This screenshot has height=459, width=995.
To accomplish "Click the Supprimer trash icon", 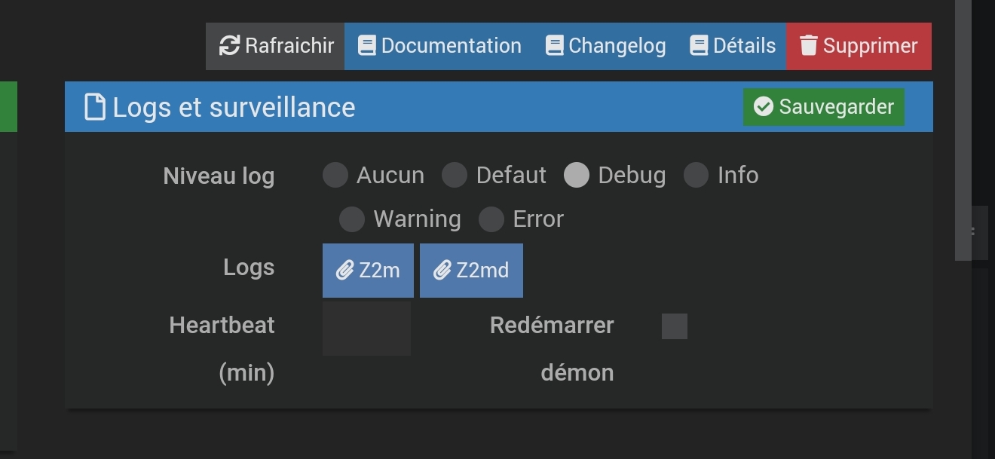I will click(809, 46).
